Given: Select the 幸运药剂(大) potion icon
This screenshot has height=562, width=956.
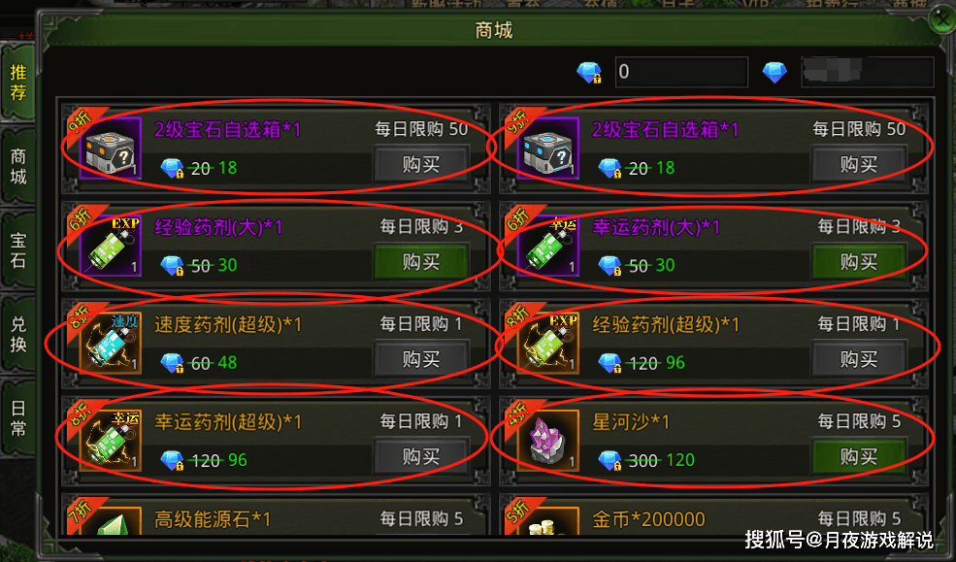Looking at the screenshot, I should pyautogui.click(x=548, y=246).
